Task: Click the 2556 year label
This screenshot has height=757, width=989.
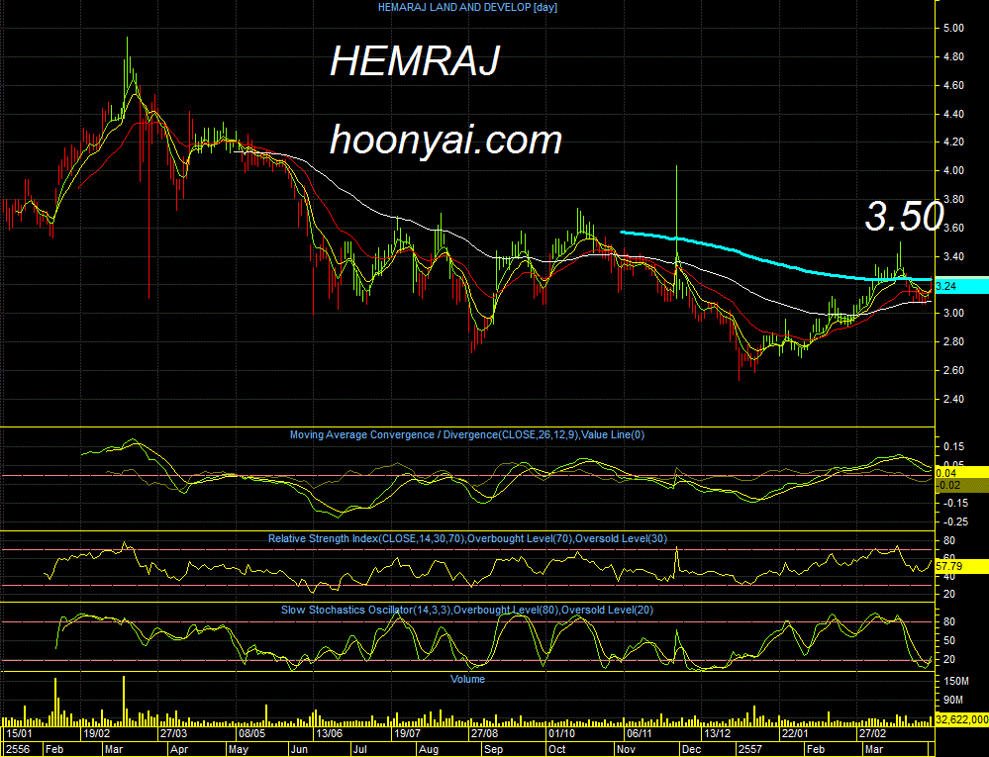Action: tap(18, 749)
